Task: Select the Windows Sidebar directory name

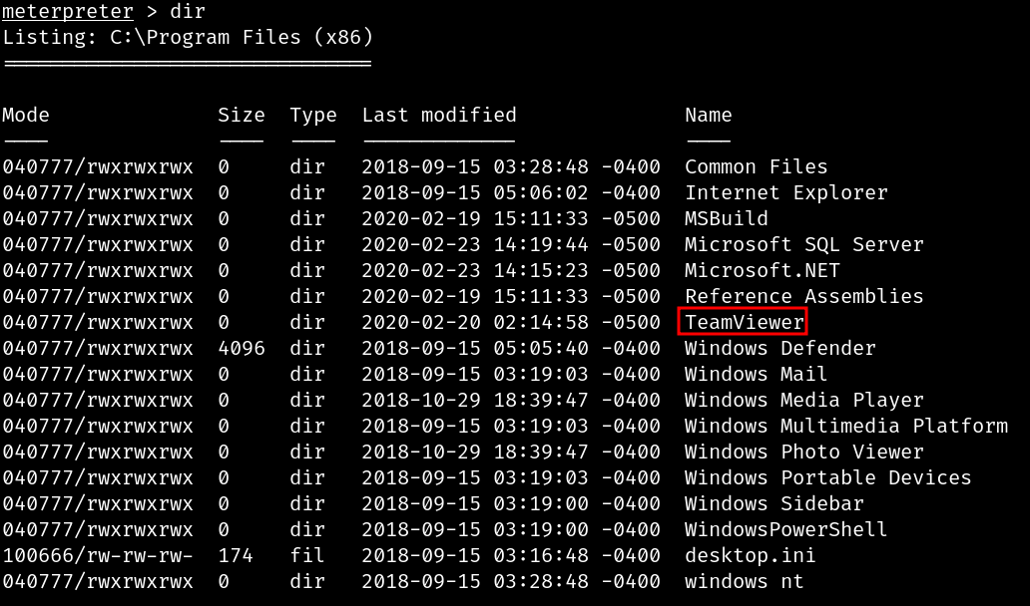Action: [x=774, y=503]
